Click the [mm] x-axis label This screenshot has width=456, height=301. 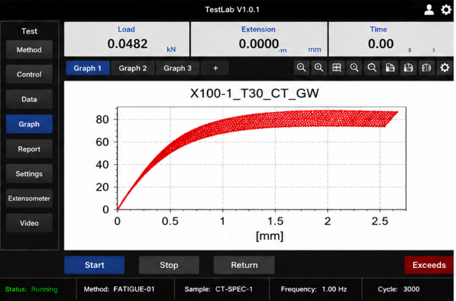(269, 236)
